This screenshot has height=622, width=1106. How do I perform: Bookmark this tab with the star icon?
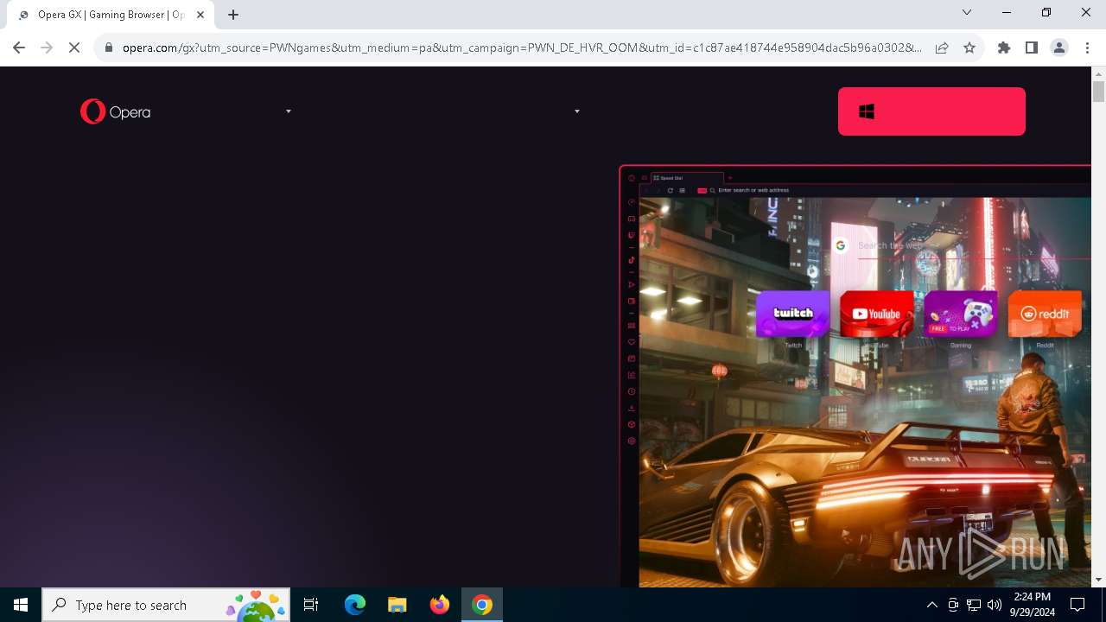point(969,48)
